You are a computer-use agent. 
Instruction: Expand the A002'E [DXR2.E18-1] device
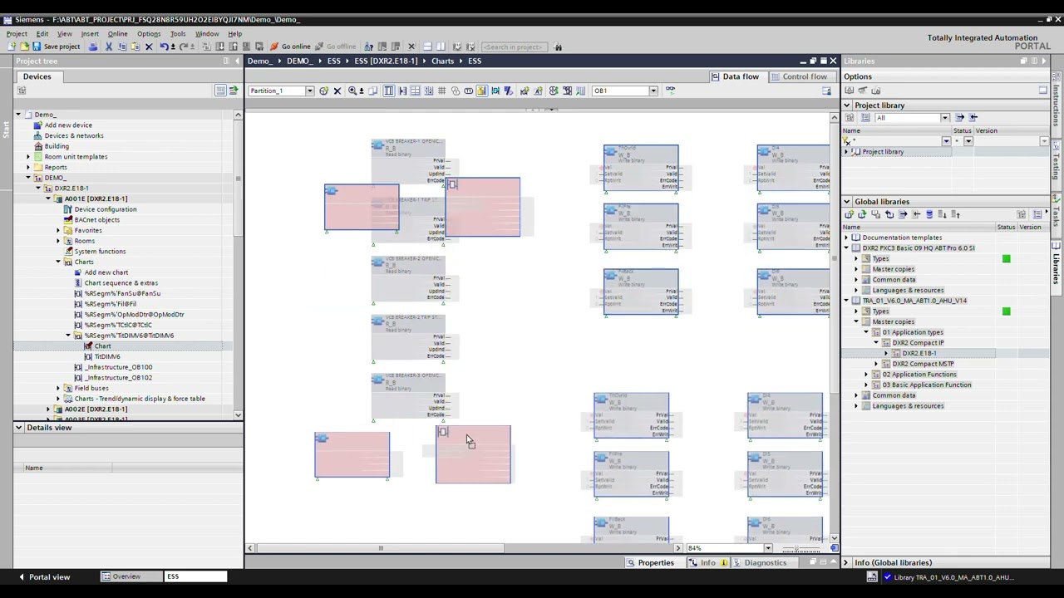[x=48, y=409]
